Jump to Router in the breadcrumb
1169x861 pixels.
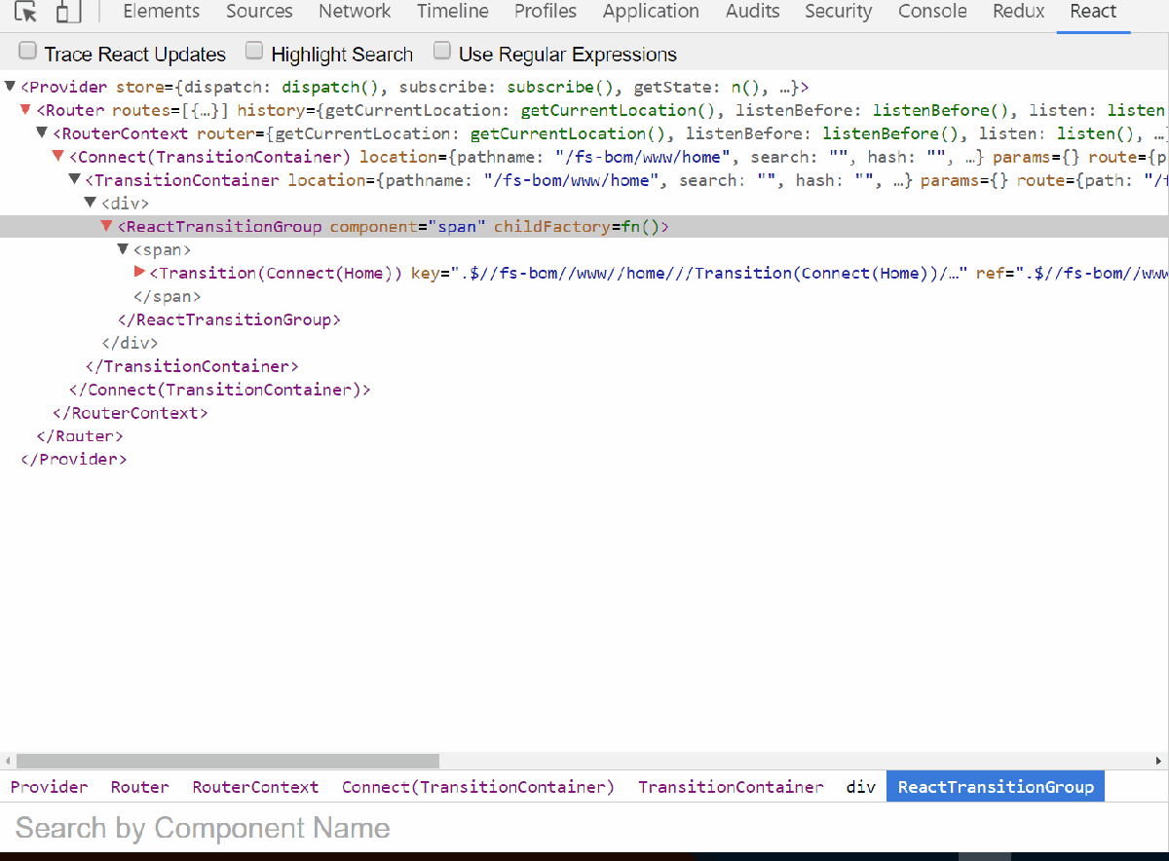(x=139, y=787)
